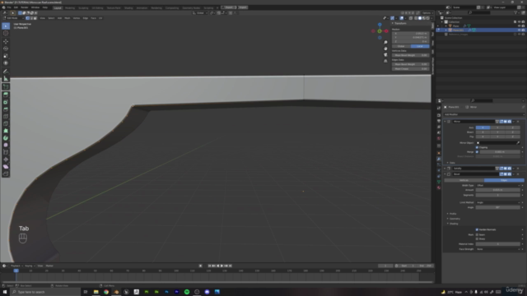
Task: Activate the Inset Faces tool
Action: 6,102
